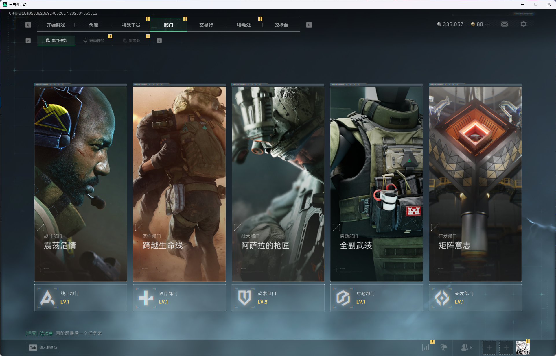Click the 战术部门 shield emblem icon
The height and width of the screenshot is (356, 556).
(244, 298)
